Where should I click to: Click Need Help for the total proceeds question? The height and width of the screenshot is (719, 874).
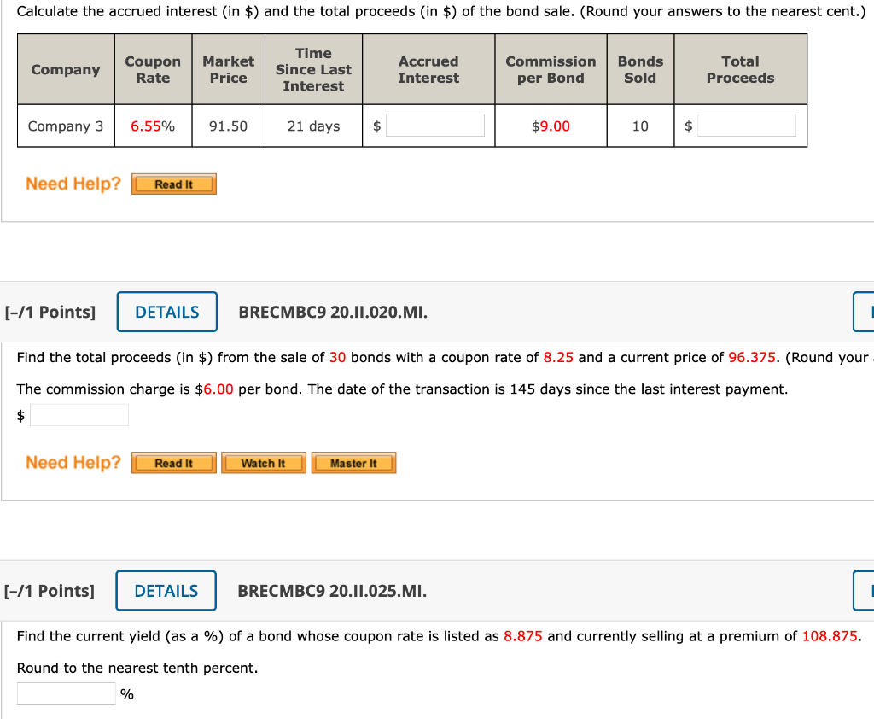click(72, 462)
